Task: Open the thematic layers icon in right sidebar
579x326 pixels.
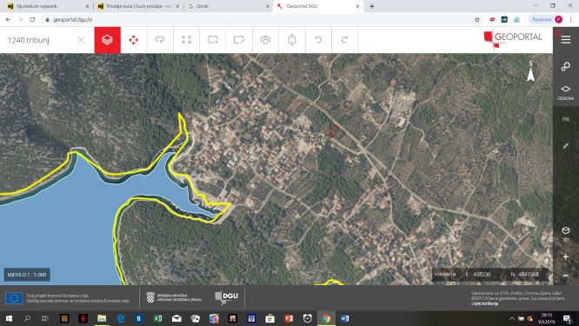Action: pyautogui.click(x=566, y=66)
